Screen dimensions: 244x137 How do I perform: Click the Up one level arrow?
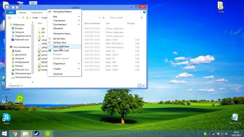23,18
